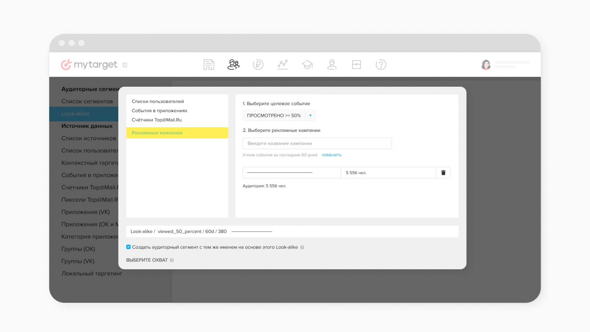Click the Look-alike name field
The width and height of the screenshot is (590, 332).
(x=292, y=231)
